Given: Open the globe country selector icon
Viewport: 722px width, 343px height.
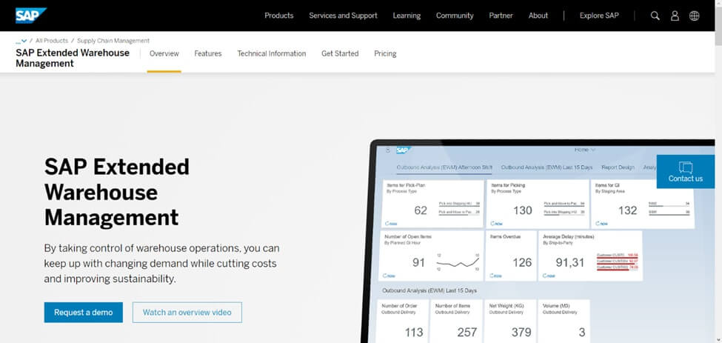Looking at the screenshot, I should (694, 16).
